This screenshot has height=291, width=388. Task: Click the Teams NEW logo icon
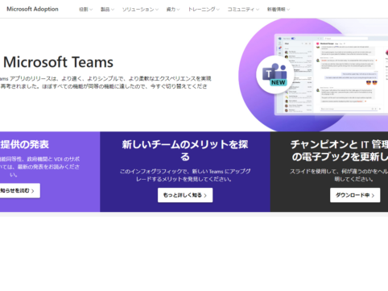coord(274,75)
